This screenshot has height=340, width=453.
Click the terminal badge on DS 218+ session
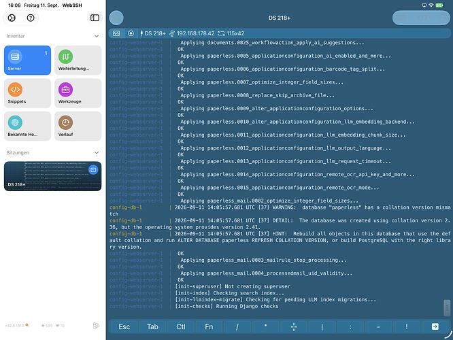pyautogui.click(x=93, y=170)
